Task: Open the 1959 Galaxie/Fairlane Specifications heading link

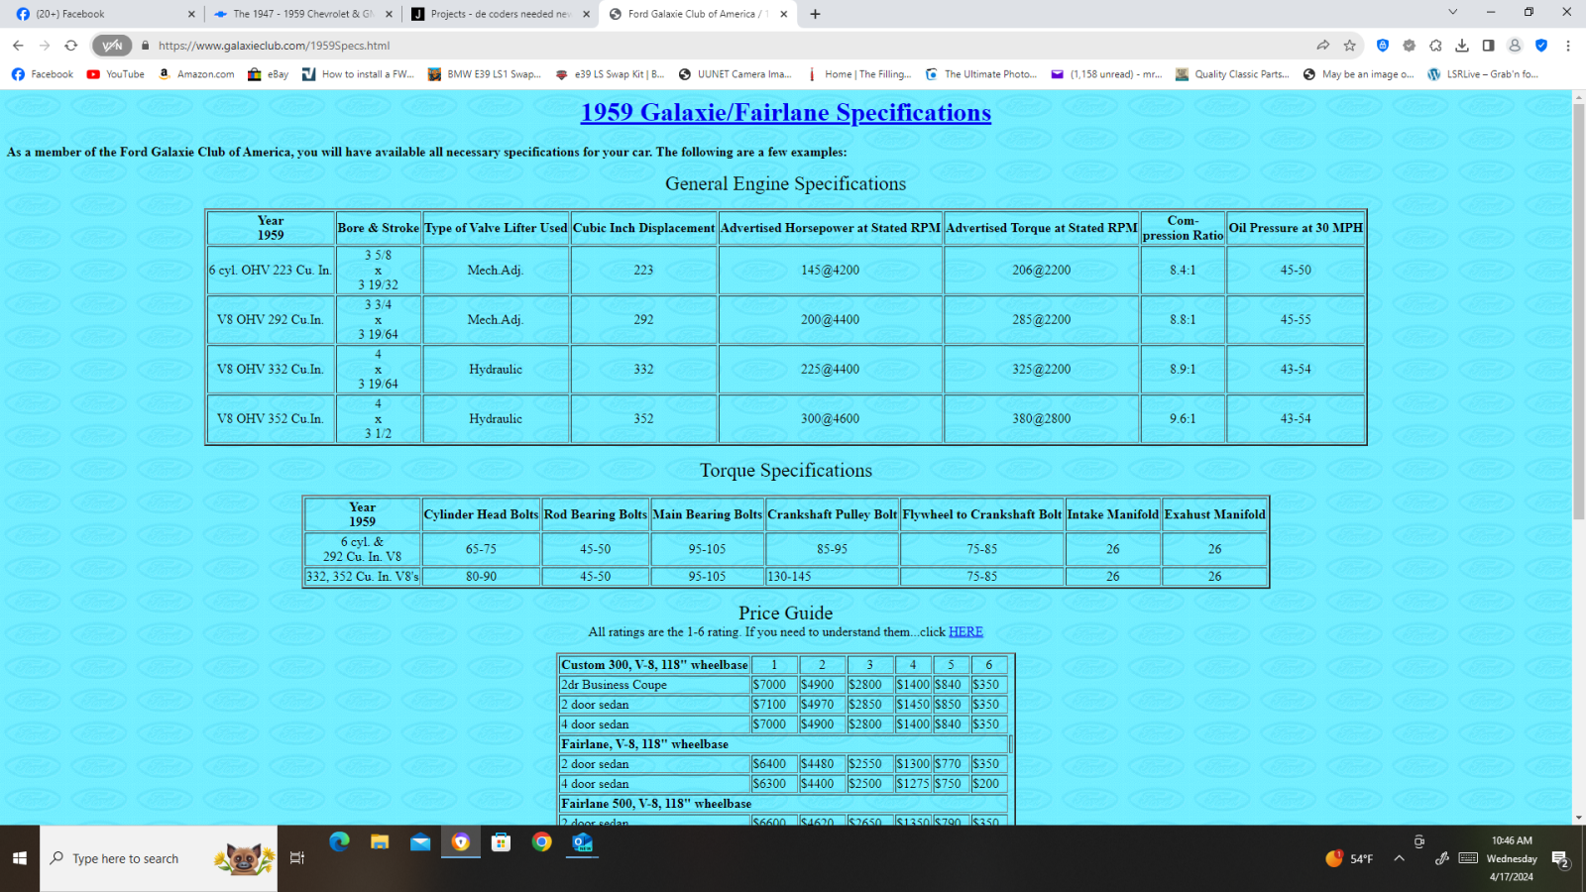Action: [785, 113]
